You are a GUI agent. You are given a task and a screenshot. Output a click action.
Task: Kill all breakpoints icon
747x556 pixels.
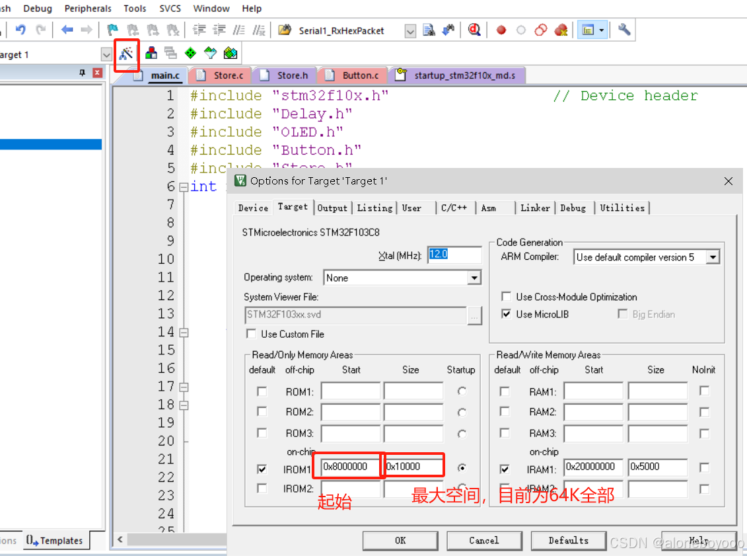[561, 30]
